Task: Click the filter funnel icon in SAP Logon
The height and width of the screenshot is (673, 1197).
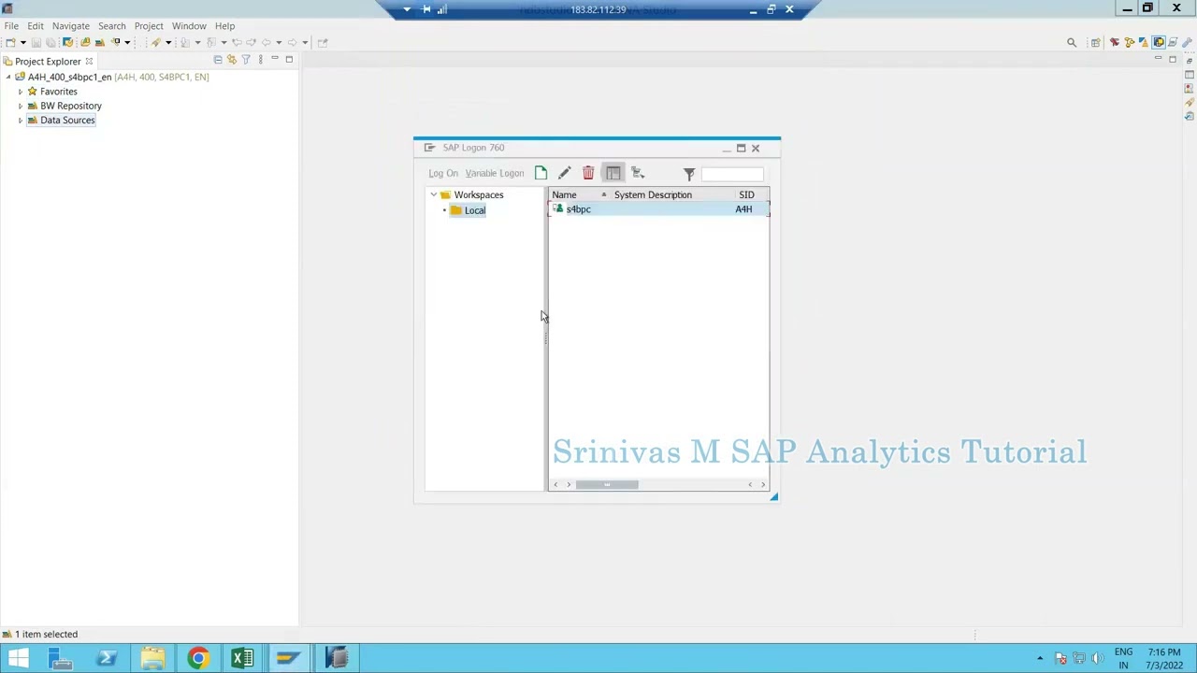Action: [689, 174]
